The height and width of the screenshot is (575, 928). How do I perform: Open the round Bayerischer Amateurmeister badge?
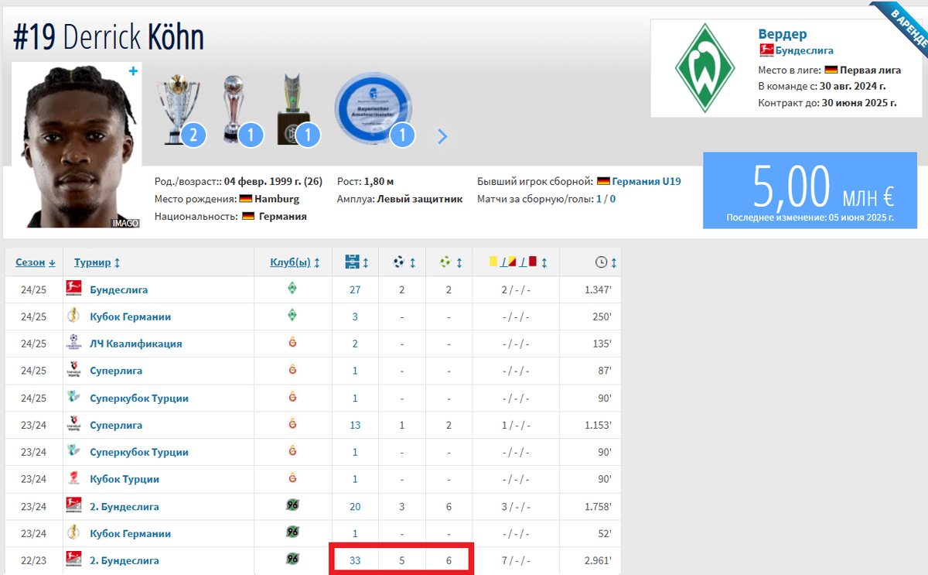[374, 111]
